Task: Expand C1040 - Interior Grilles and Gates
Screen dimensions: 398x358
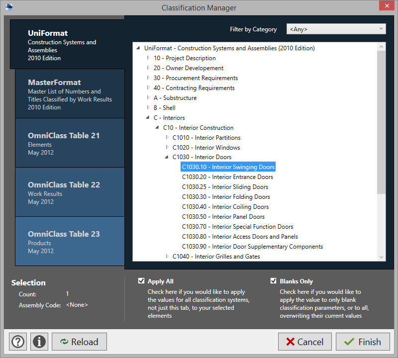Action: [x=167, y=256]
